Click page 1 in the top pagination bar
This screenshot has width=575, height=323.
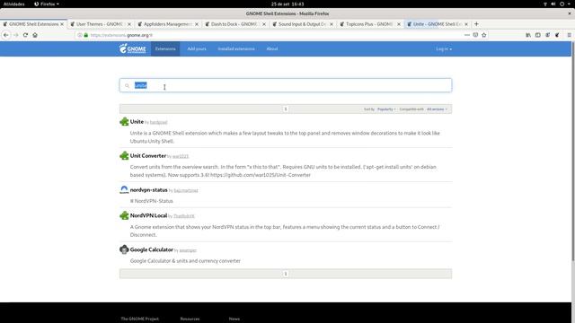coord(286,109)
